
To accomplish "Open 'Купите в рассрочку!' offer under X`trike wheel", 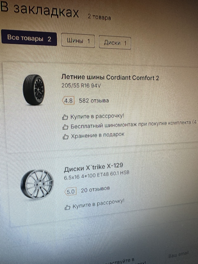I will (x=99, y=203).
